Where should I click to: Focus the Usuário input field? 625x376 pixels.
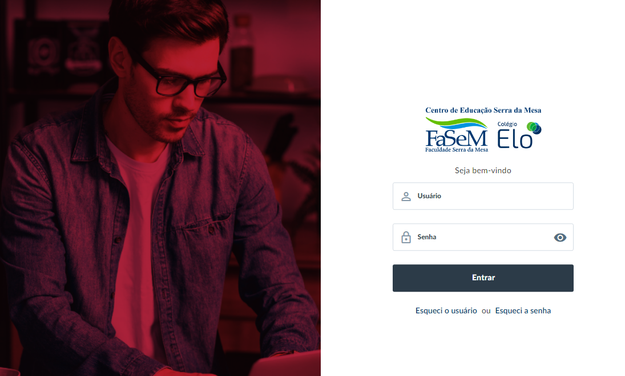coord(483,196)
